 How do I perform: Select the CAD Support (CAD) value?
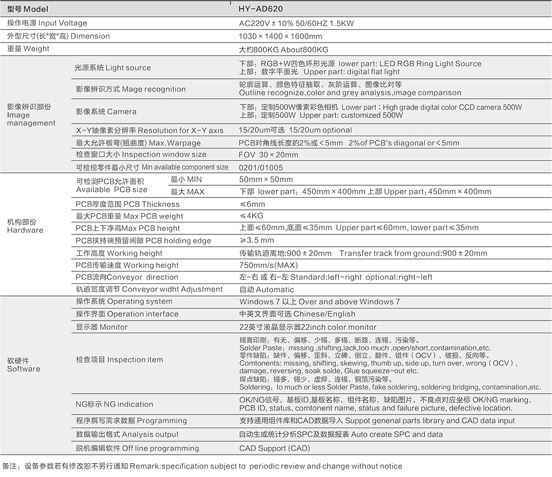(275, 449)
